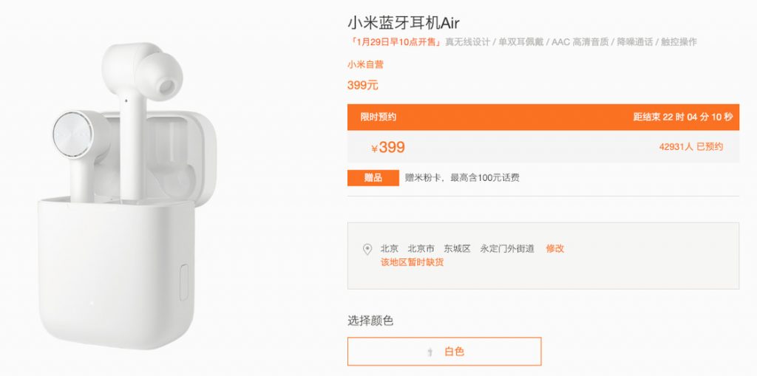Click the 42931人 已预约 count
This screenshot has width=757, height=376.
pyautogui.click(x=691, y=147)
